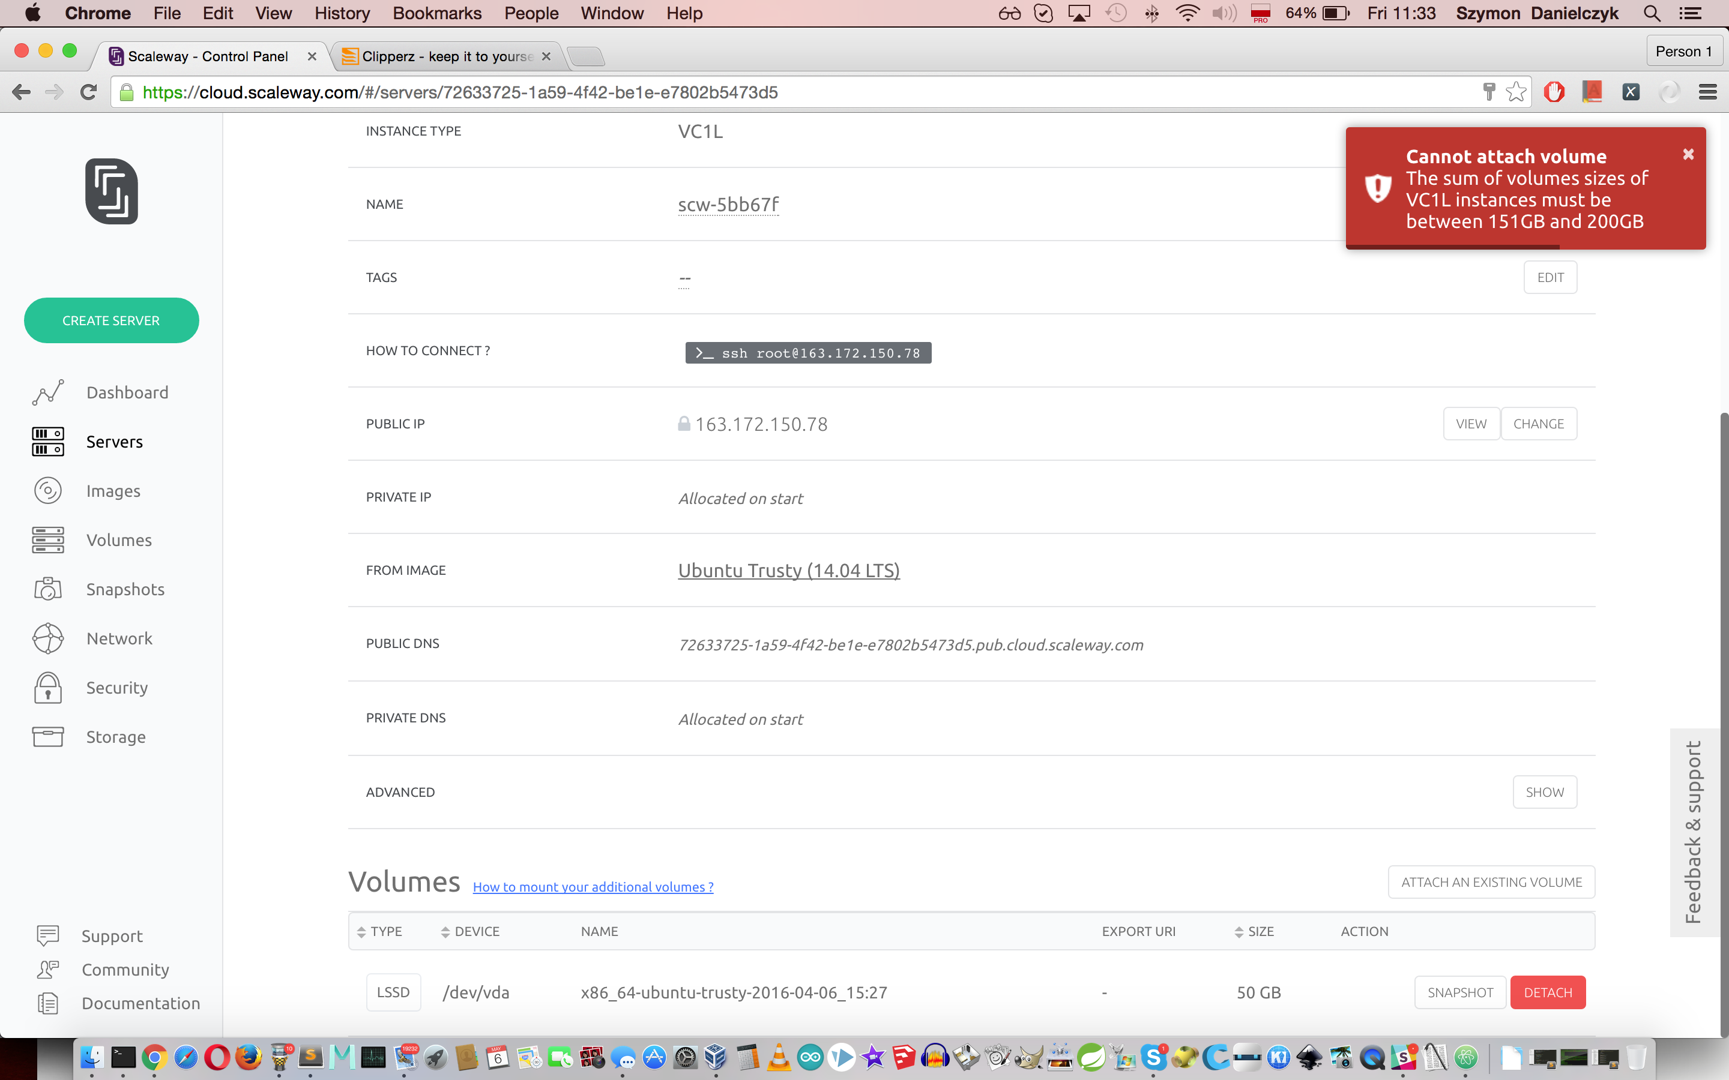Dismiss the Cannot attach volume alert

coord(1688,154)
